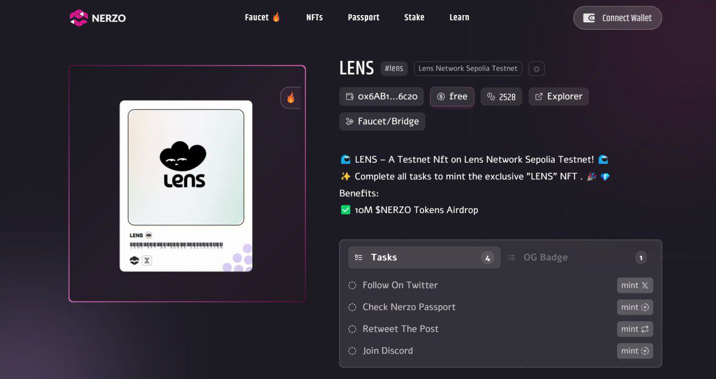Click the wallet icon in Connect Wallet
The width and height of the screenshot is (716, 379).
tap(589, 18)
